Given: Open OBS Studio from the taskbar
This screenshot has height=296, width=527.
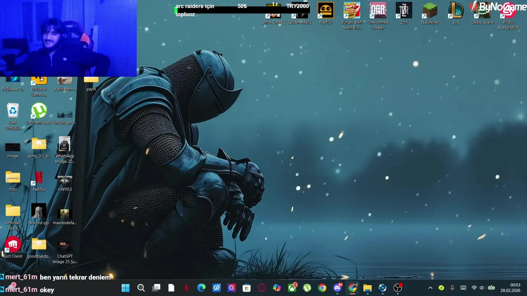Looking at the screenshot, I should click(398, 288).
